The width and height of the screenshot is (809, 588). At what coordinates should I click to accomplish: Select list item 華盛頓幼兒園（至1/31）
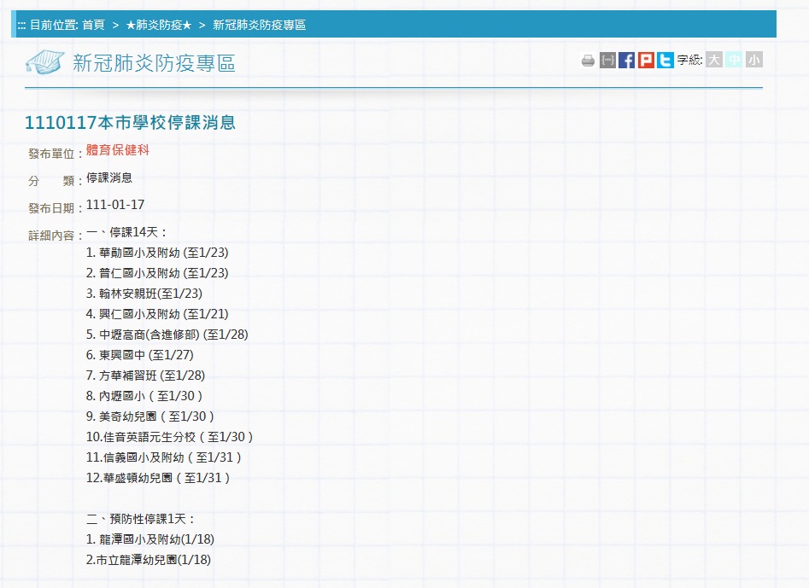158,478
